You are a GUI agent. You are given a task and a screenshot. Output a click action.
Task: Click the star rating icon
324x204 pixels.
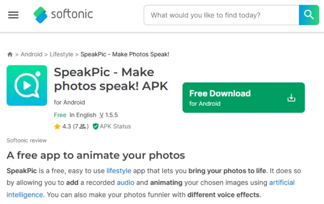pyautogui.click(x=57, y=126)
